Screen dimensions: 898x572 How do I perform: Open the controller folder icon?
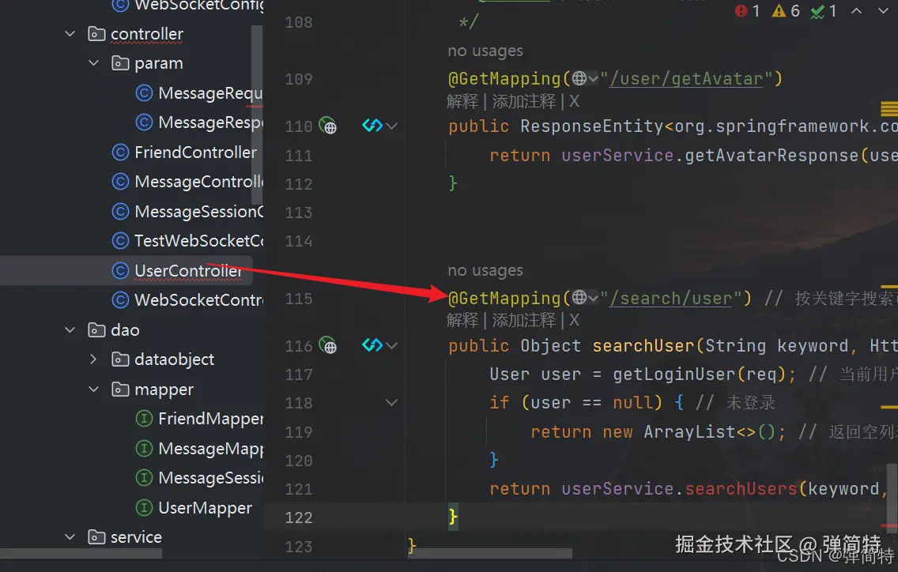point(96,34)
